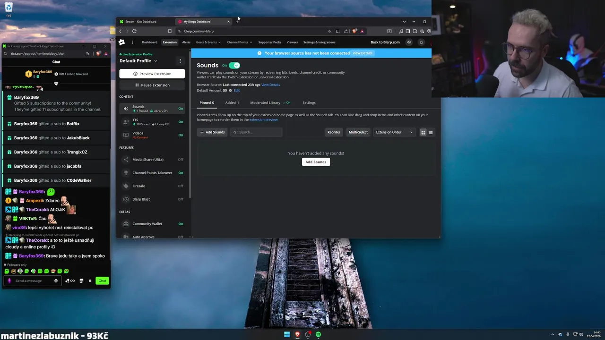This screenshot has width=605, height=340.
Task: Open the Windows Start menu
Action: [287, 334]
